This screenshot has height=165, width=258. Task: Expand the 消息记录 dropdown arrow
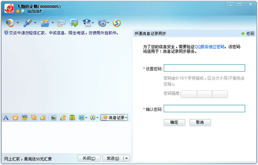126,118
